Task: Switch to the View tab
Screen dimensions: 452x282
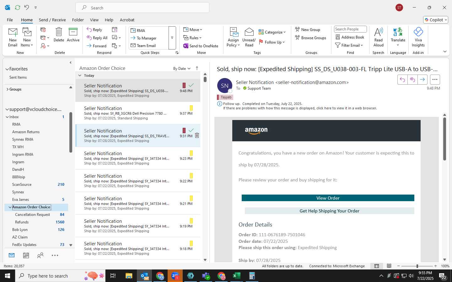Action: 94,20
